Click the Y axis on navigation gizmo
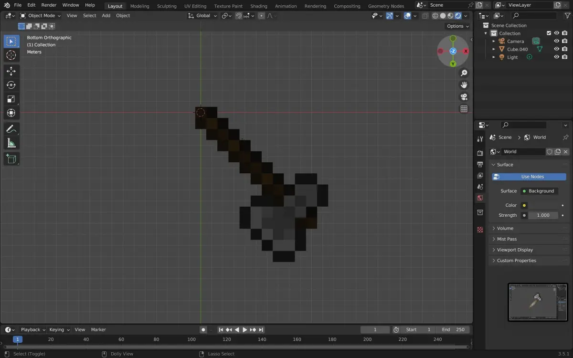573x358 pixels. click(x=453, y=63)
